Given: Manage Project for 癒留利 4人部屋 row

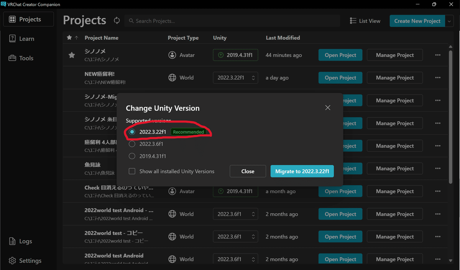Looking at the screenshot, I should coord(395,146).
